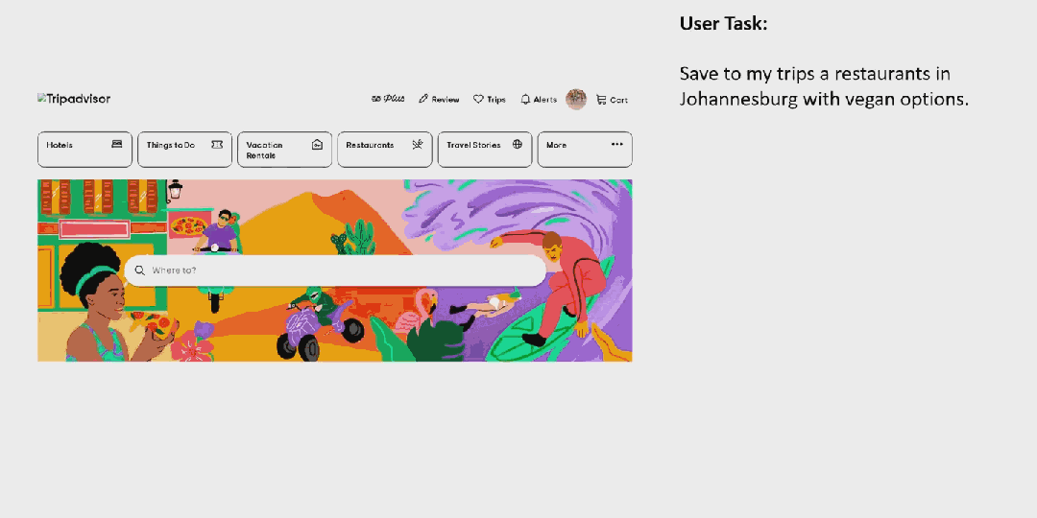This screenshot has width=1037, height=518.
Task: Click the bed icon in Hotels button
Action: click(x=117, y=145)
